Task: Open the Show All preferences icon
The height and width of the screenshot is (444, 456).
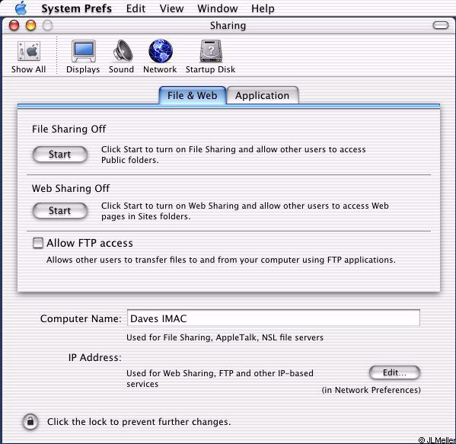Action: (x=28, y=51)
